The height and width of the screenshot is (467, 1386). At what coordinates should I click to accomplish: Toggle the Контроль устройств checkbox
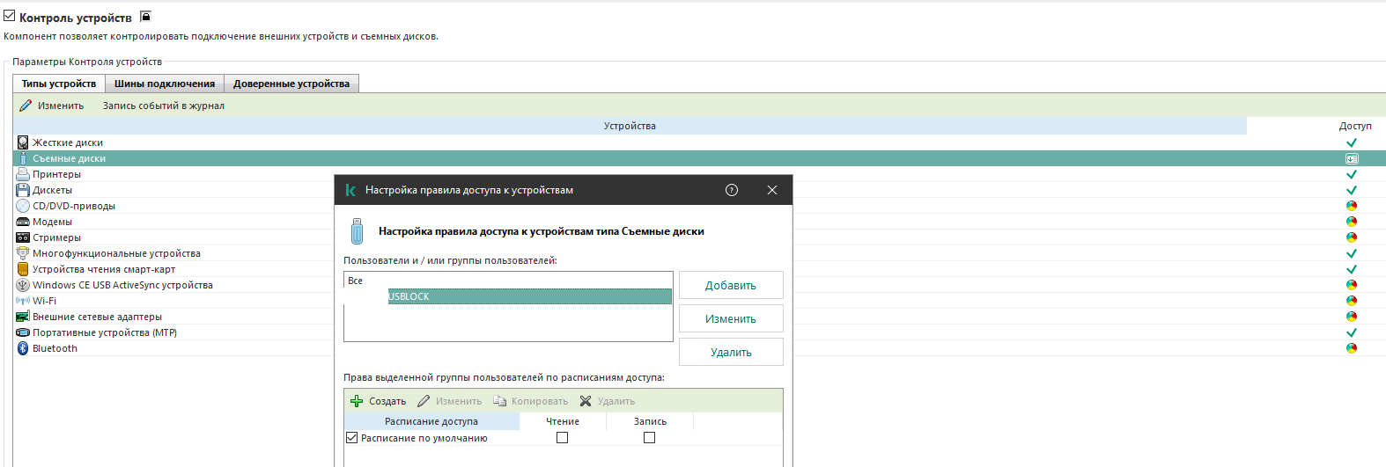(x=10, y=16)
